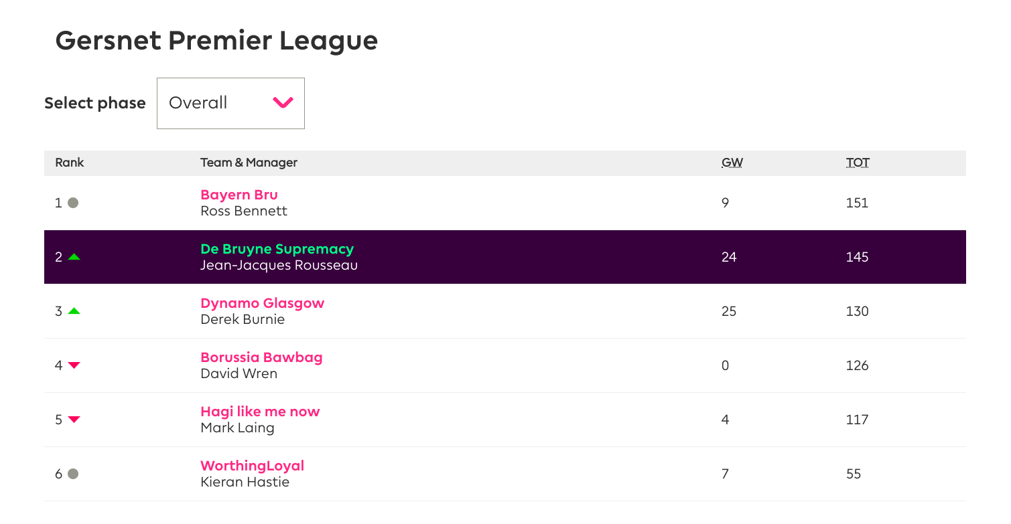1011x524 pixels.
Task: Click the green up arrow at rank 3
Action: tap(74, 311)
